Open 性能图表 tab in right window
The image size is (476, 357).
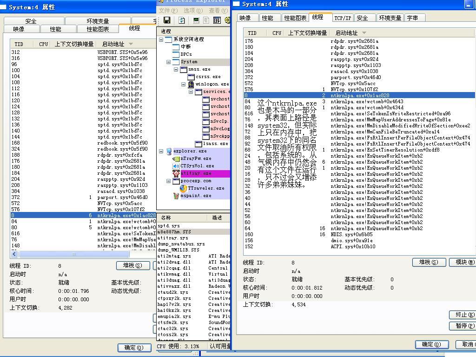click(x=295, y=18)
